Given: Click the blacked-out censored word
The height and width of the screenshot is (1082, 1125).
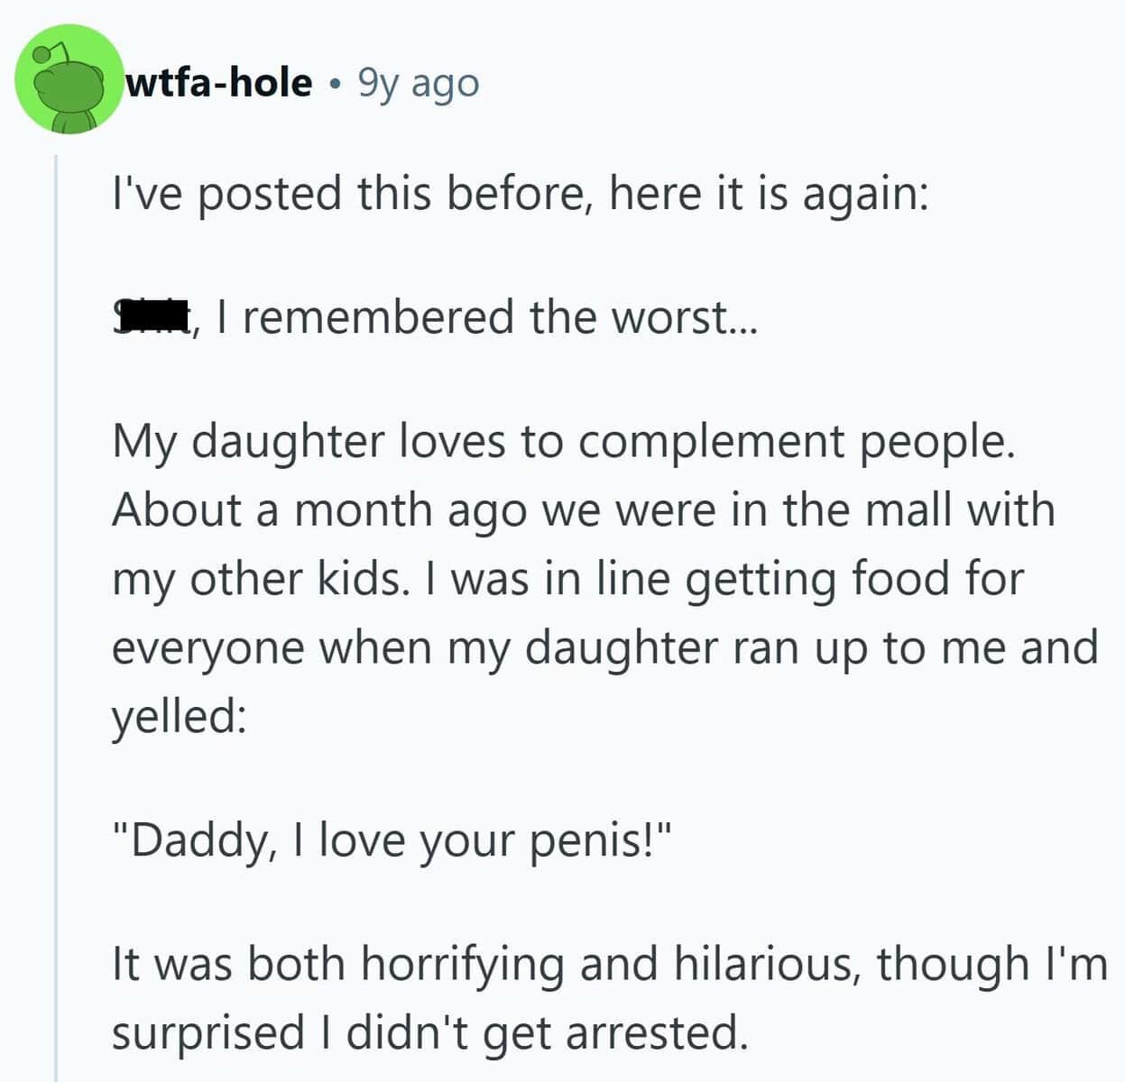Looking at the screenshot, I should (151, 316).
